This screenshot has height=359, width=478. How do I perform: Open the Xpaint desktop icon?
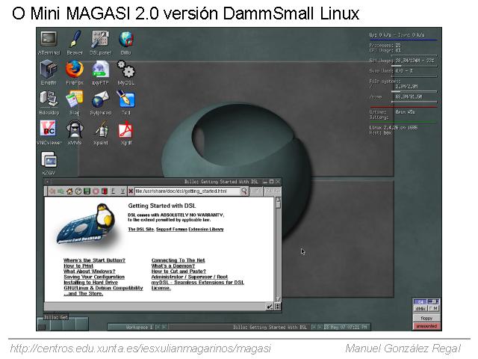(x=100, y=130)
